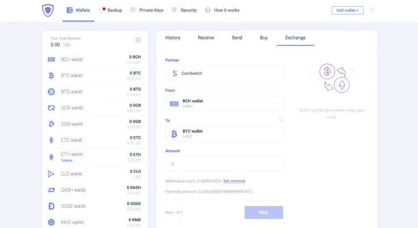Click the BTC wallet bitcoin icon

pos(51,75)
